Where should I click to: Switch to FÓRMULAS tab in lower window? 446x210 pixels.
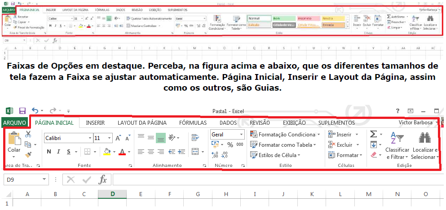coord(193,123)
